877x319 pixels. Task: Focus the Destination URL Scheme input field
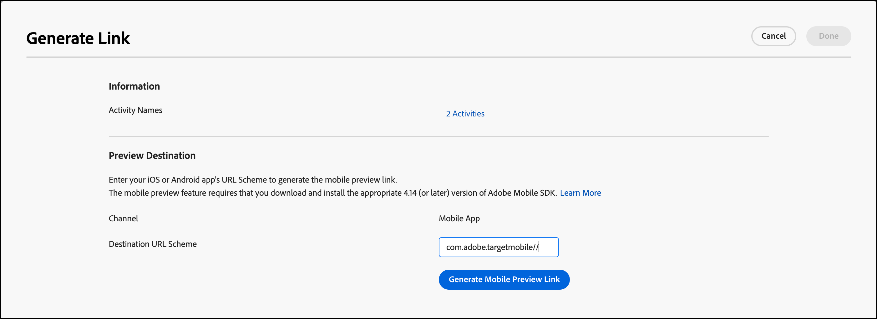[498, 247]
